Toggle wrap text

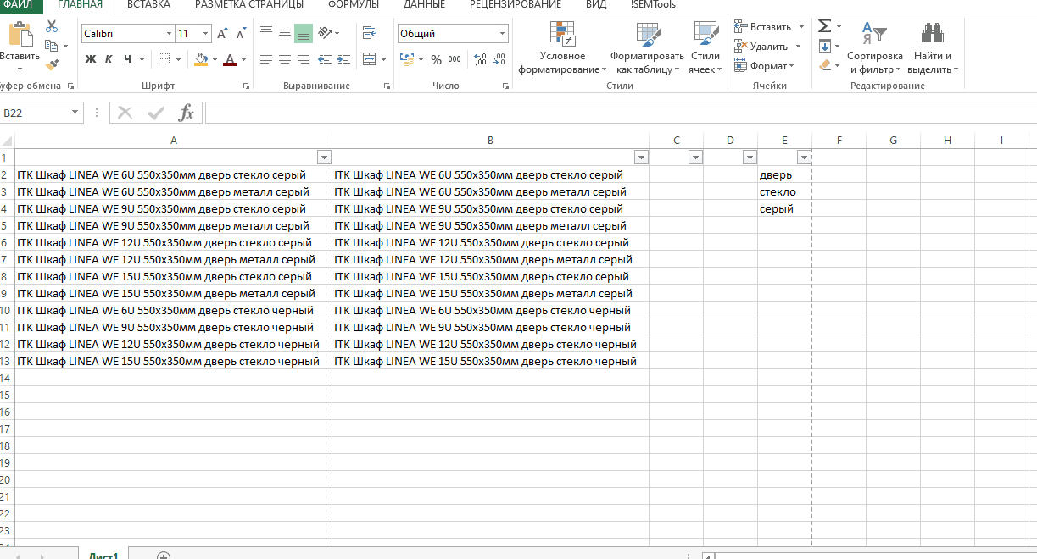(x=369, y=34)
